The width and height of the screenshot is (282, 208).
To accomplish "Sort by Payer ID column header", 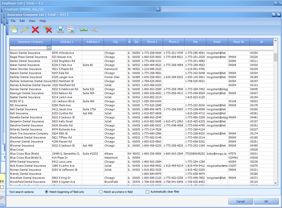I will [239, 42].
